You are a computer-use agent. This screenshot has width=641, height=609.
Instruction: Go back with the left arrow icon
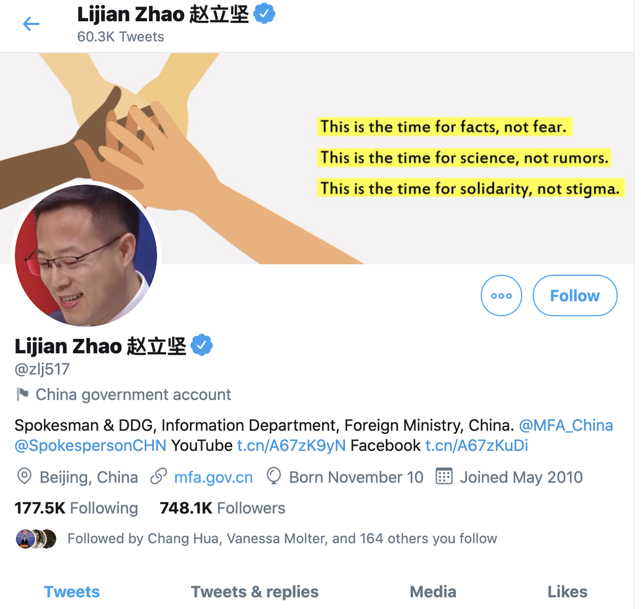[31, 24]
